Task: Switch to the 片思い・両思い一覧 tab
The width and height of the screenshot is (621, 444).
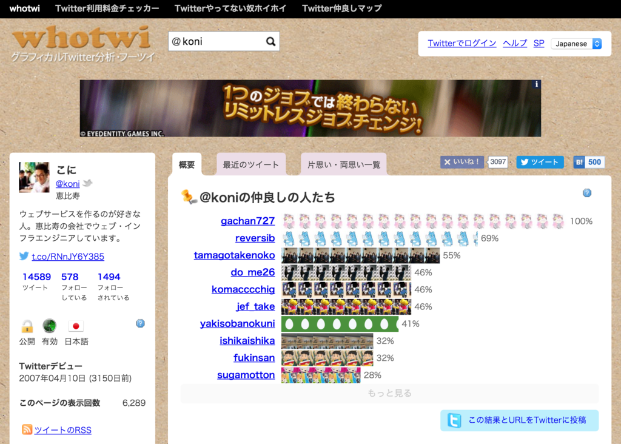Action: tap(343, 164)
